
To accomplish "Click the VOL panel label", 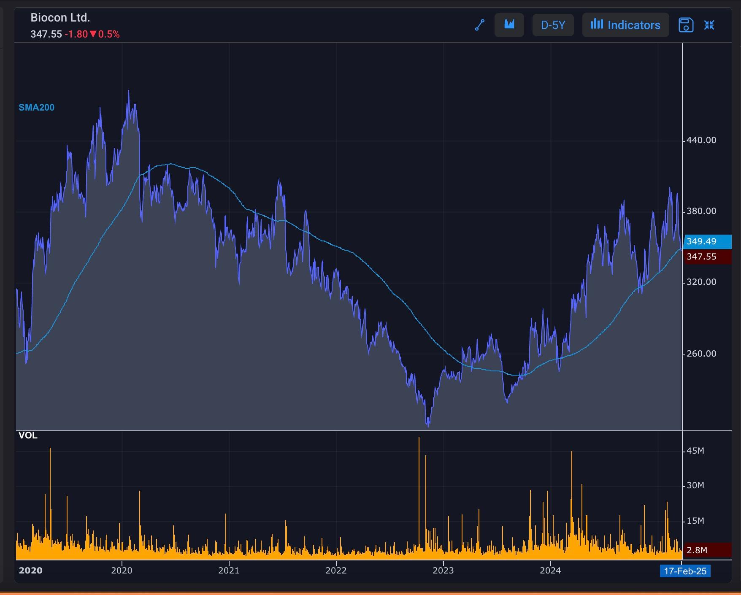I will [x=28, y=435].
